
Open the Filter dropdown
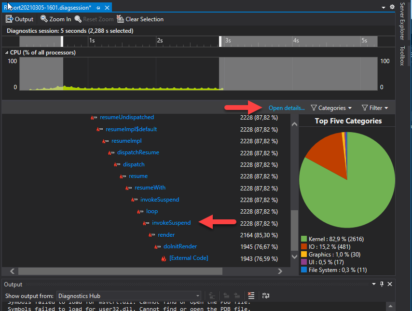click(x=375, y=108)
